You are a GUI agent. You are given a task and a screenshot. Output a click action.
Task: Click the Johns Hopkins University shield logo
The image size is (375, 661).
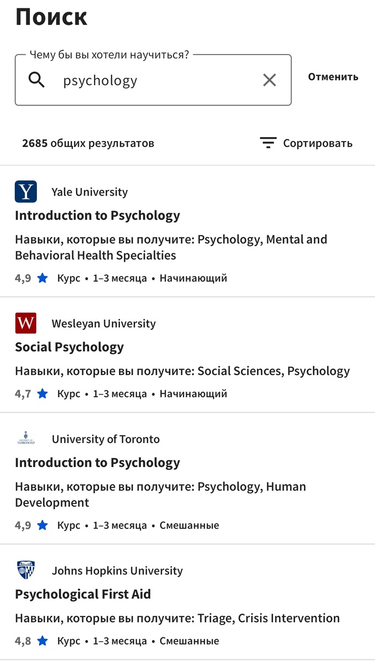click(x=26, y=570)
